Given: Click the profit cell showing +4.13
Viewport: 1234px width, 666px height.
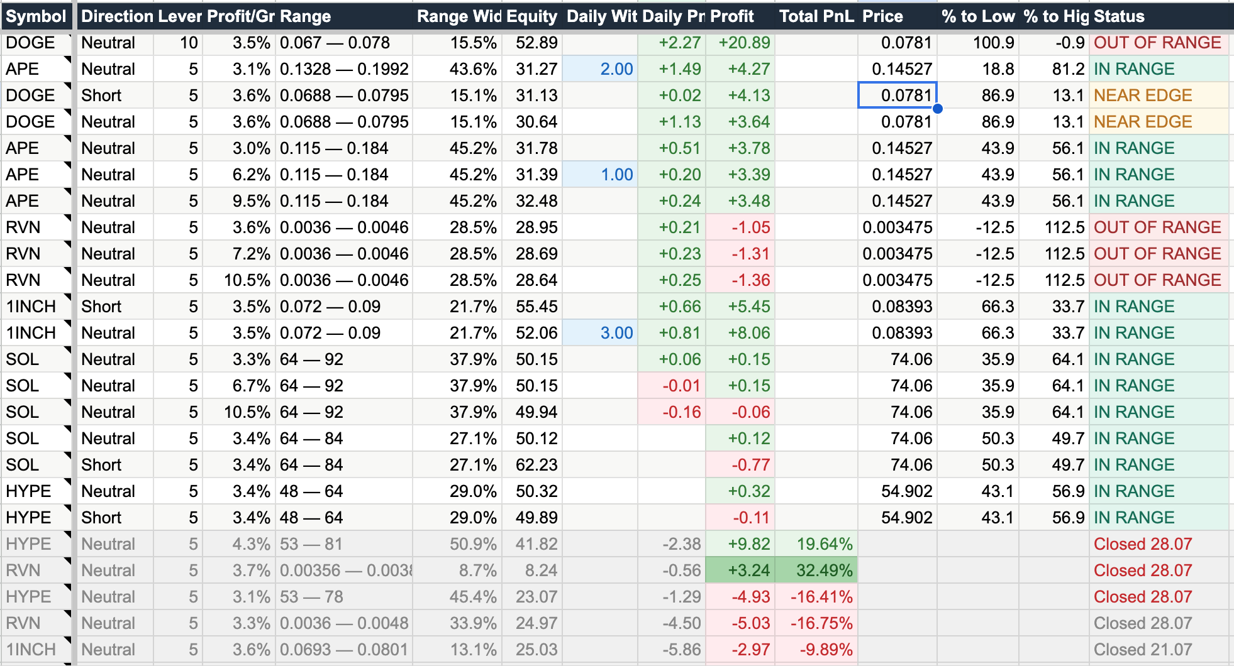Looking at the screenshot, I should click(x=740, y=96).
